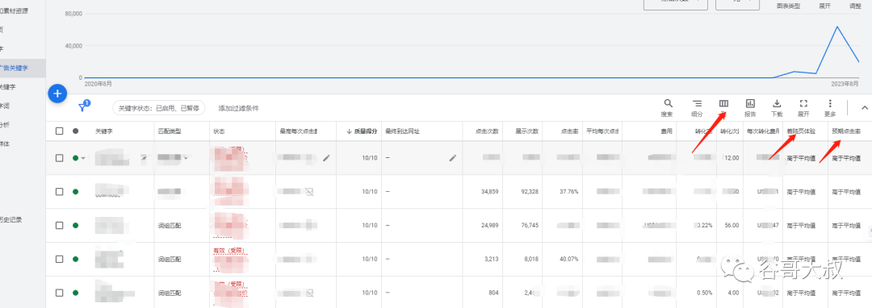Image resolution: width=872 pixels, height=308 pixels.
Task: Click the toolbar 展开 fullscreen icon
Action: (x=803, y=103)
